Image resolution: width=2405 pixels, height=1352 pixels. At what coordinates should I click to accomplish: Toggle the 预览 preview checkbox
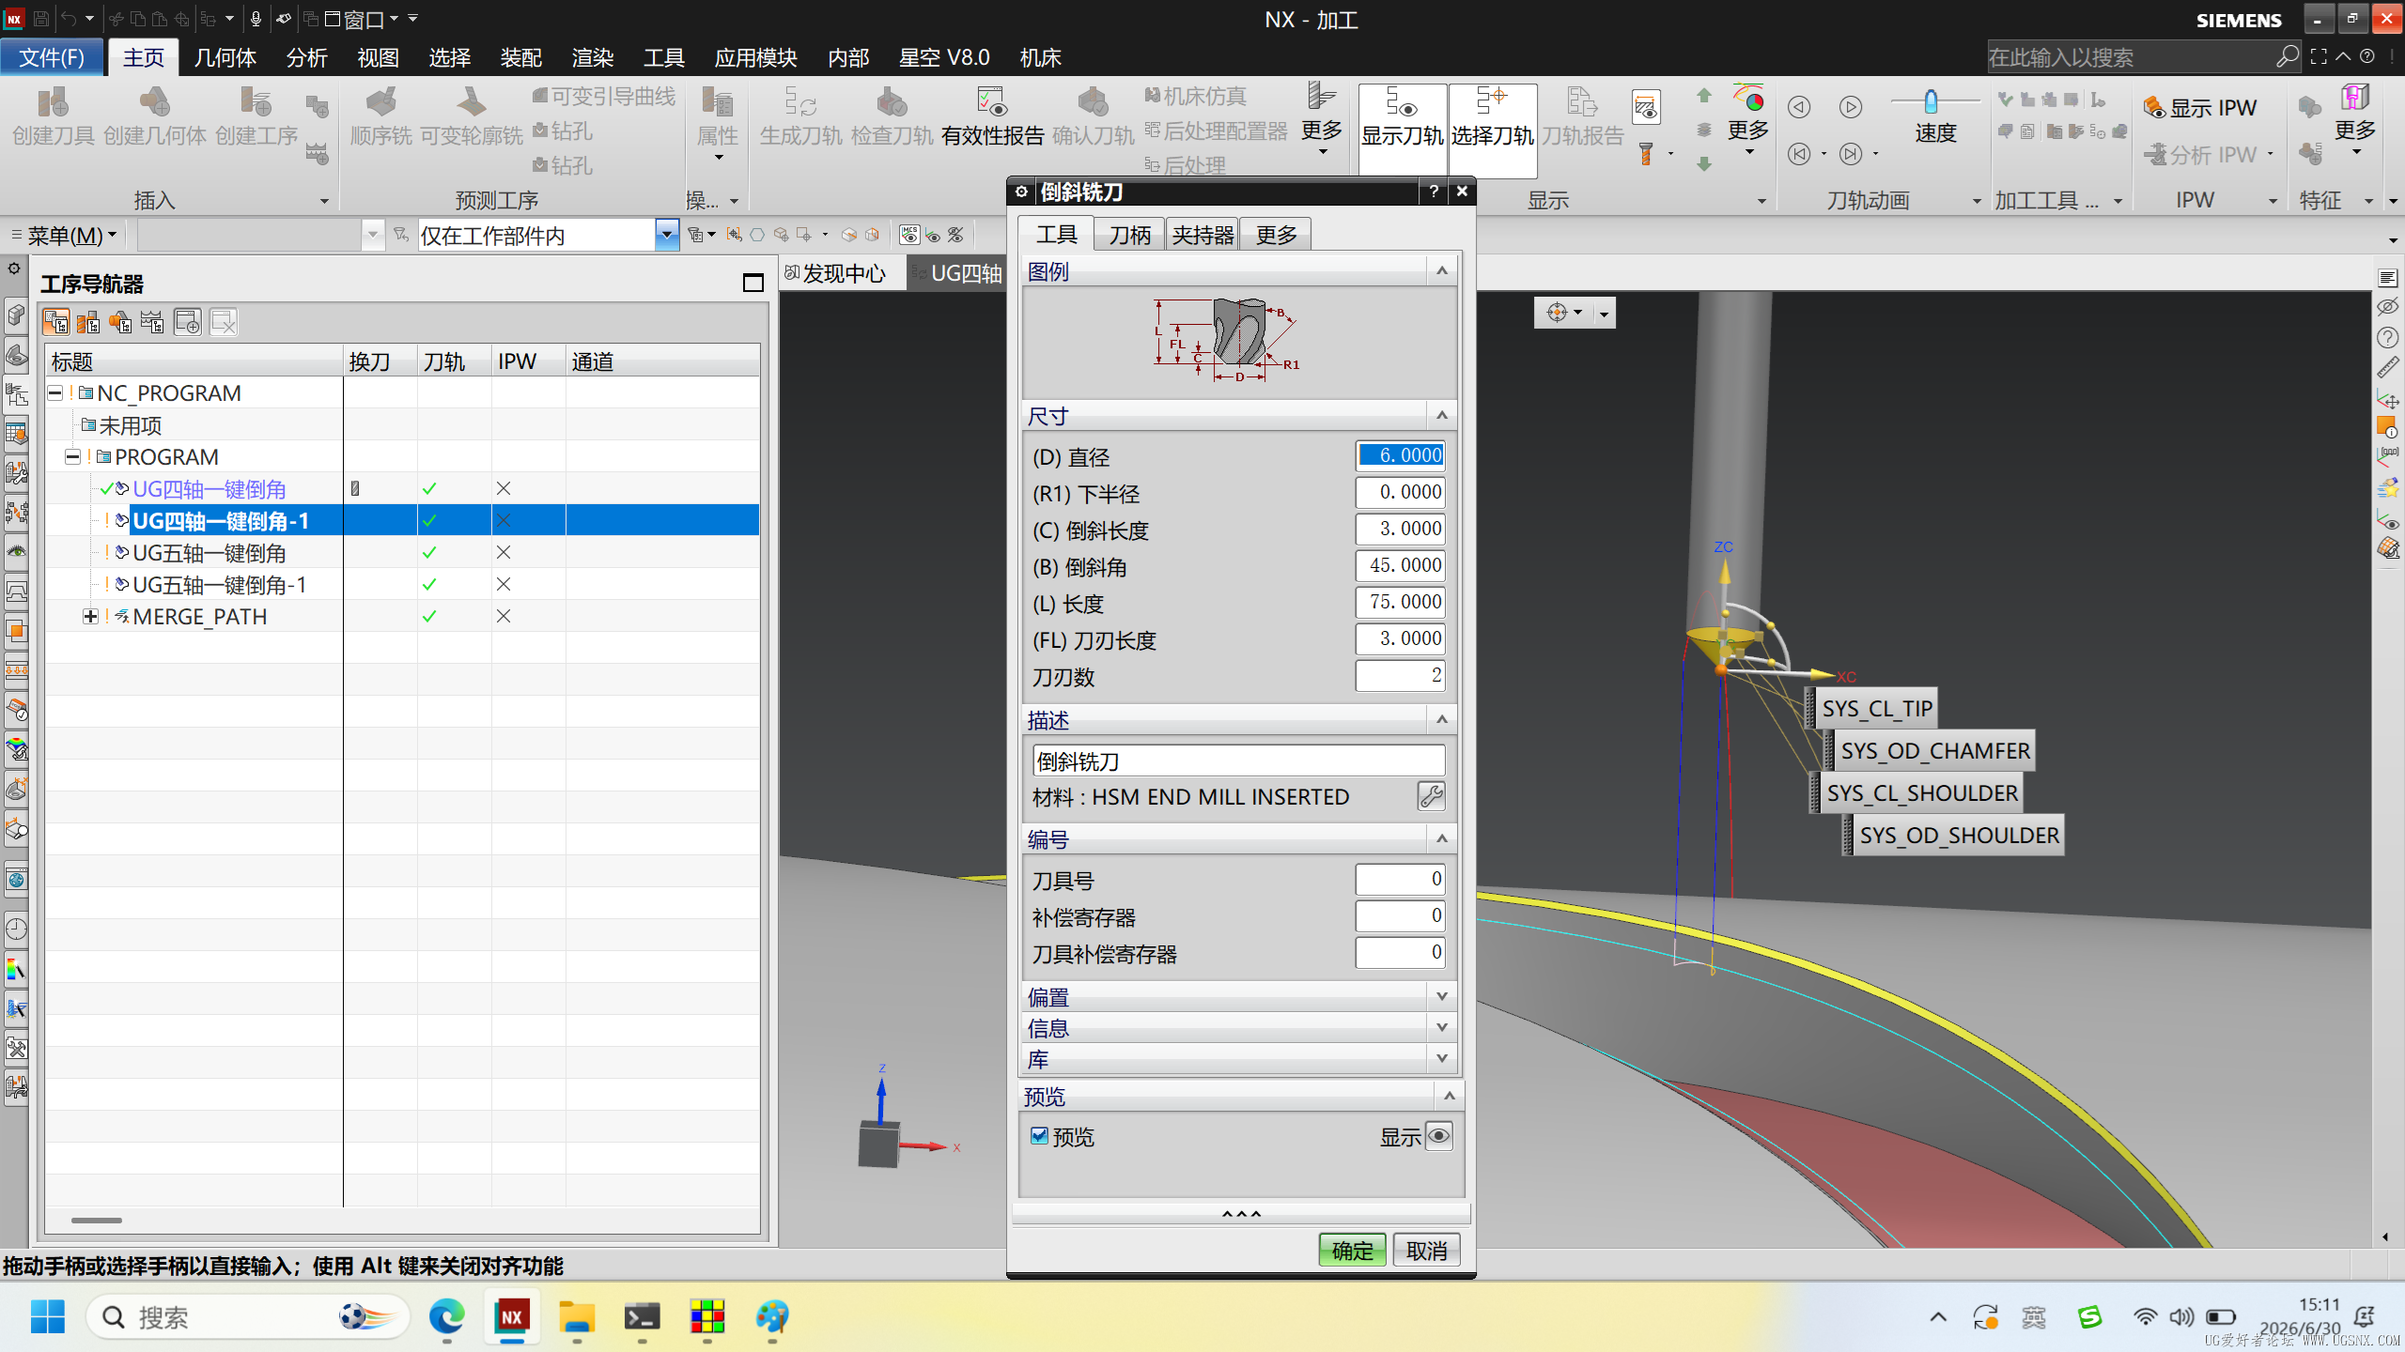(1039, 1136)
